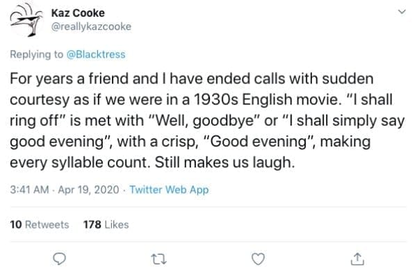View the 10 Retweets list
The image size is (417, 275).
40,225
